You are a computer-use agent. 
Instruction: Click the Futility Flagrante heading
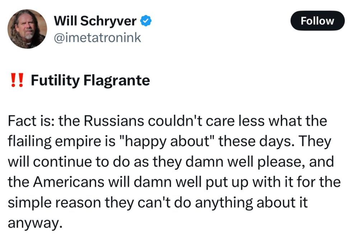(90, 80)
